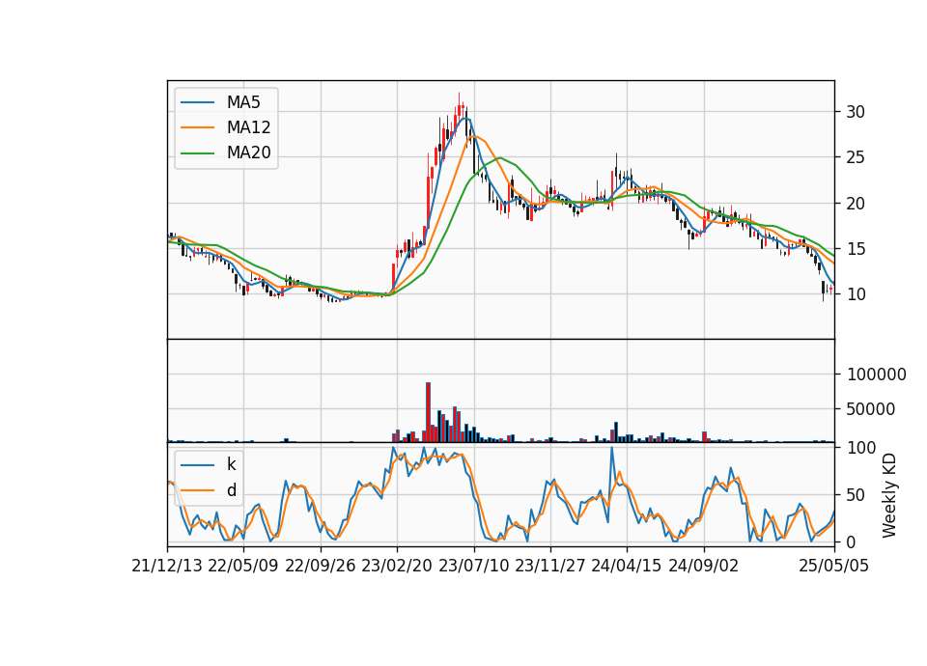Click the green MA20 legend line sample

click(197, 153)
